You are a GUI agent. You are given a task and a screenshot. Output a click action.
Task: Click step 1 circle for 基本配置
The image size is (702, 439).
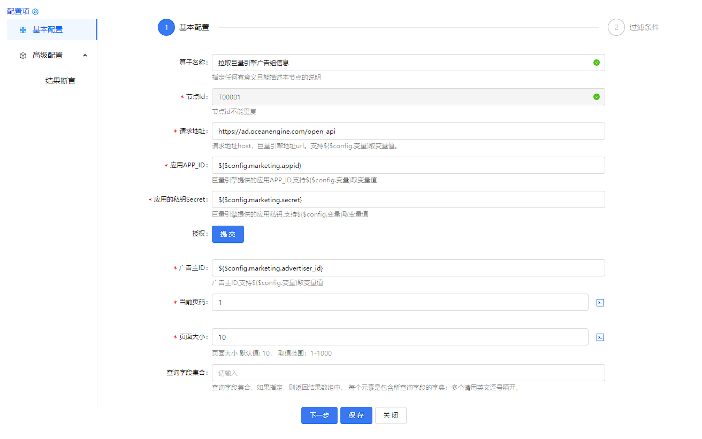click(x=166, y=27)
